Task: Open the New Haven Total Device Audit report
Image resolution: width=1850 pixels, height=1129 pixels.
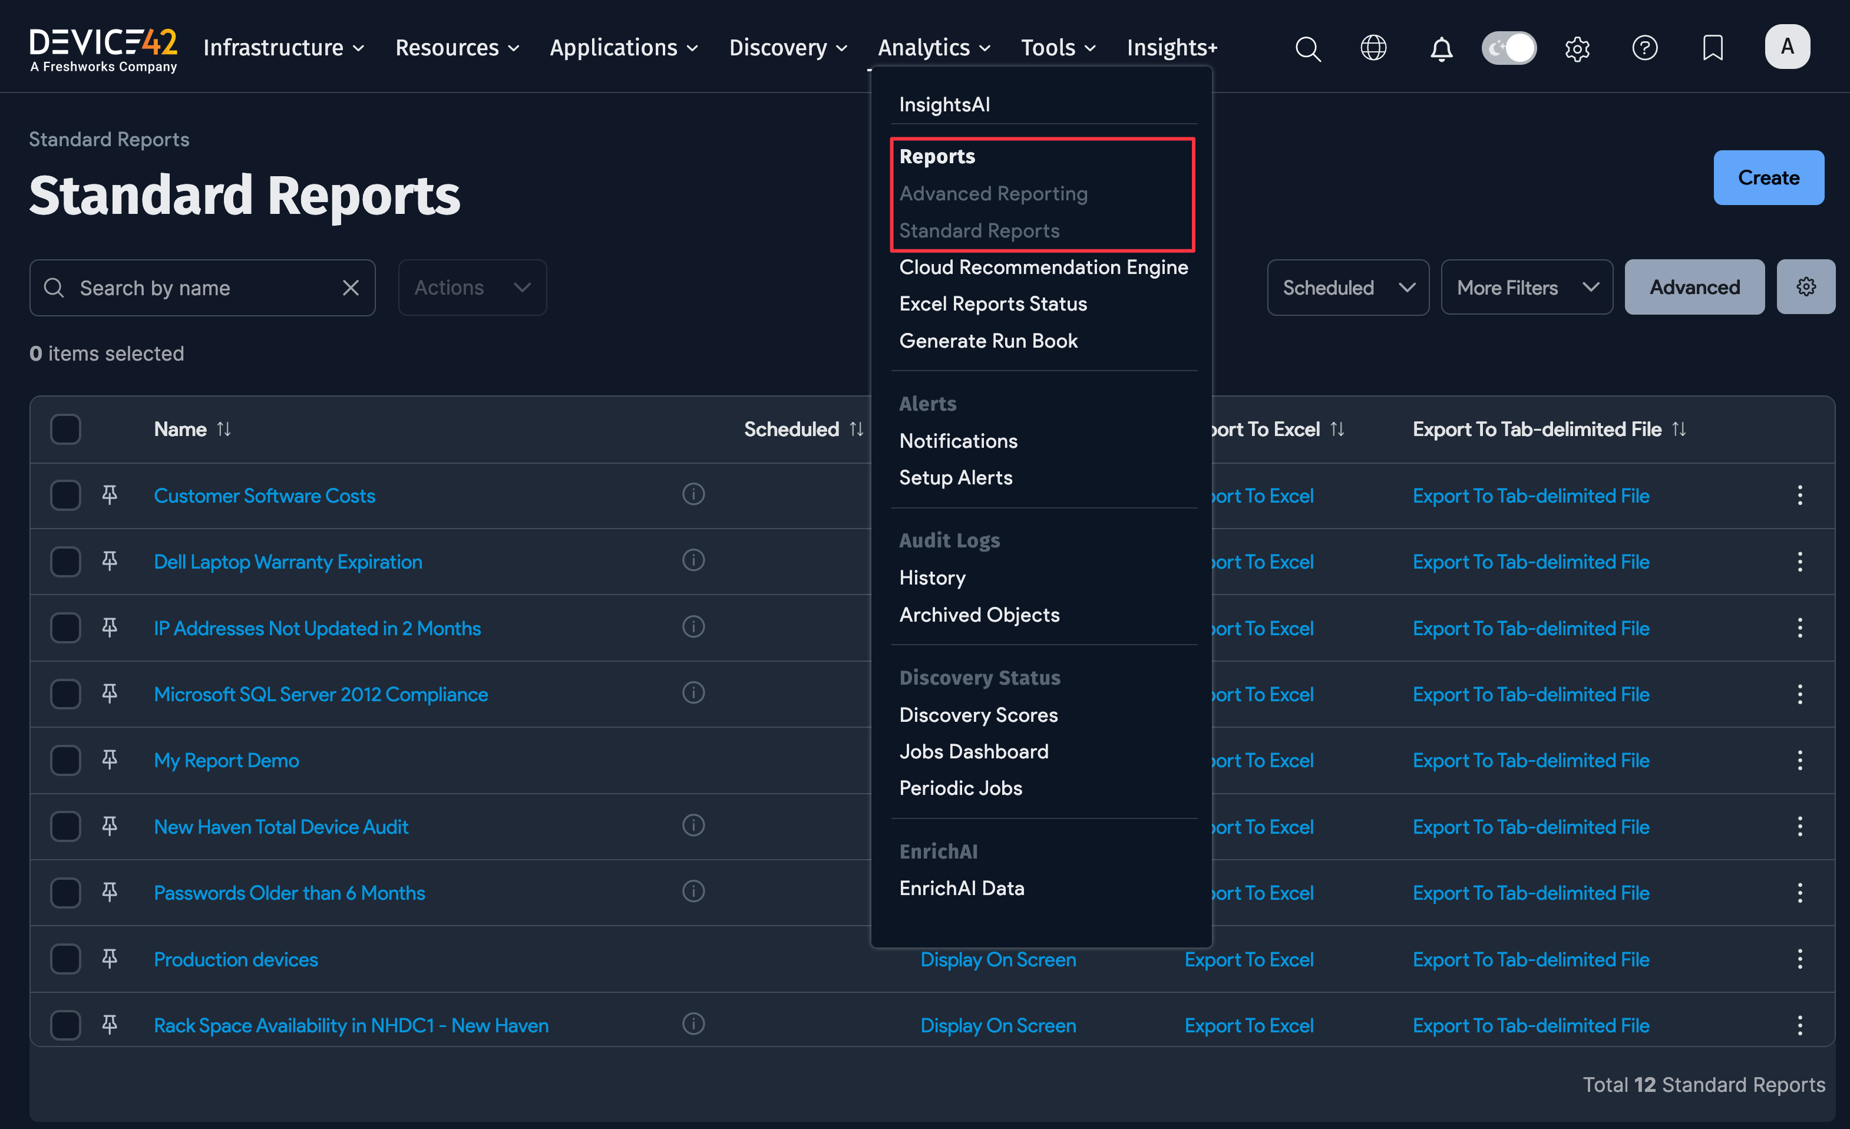Action: pyautogui.click(x=281, y=826)
